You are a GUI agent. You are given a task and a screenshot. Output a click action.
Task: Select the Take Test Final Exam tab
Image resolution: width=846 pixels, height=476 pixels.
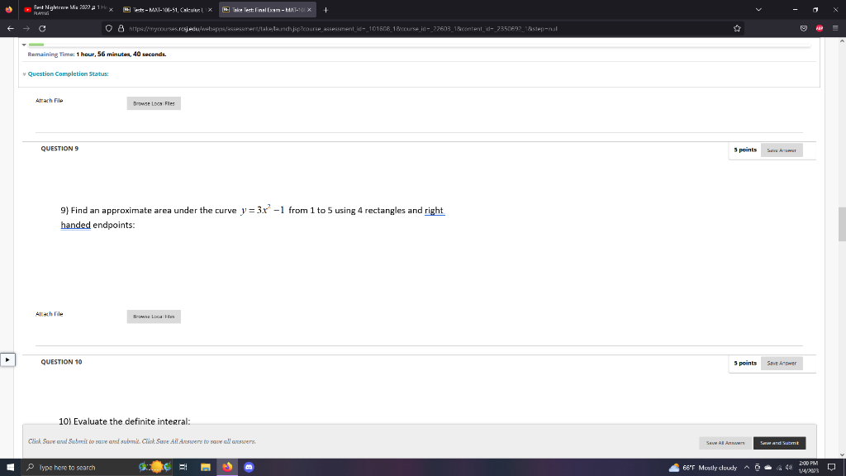click(268, 10)
